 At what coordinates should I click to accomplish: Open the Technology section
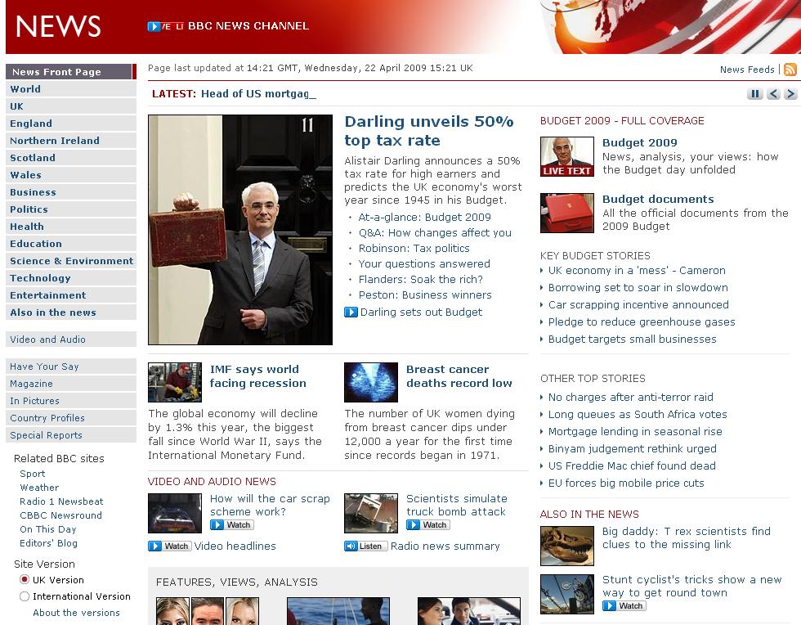point(71,278)
